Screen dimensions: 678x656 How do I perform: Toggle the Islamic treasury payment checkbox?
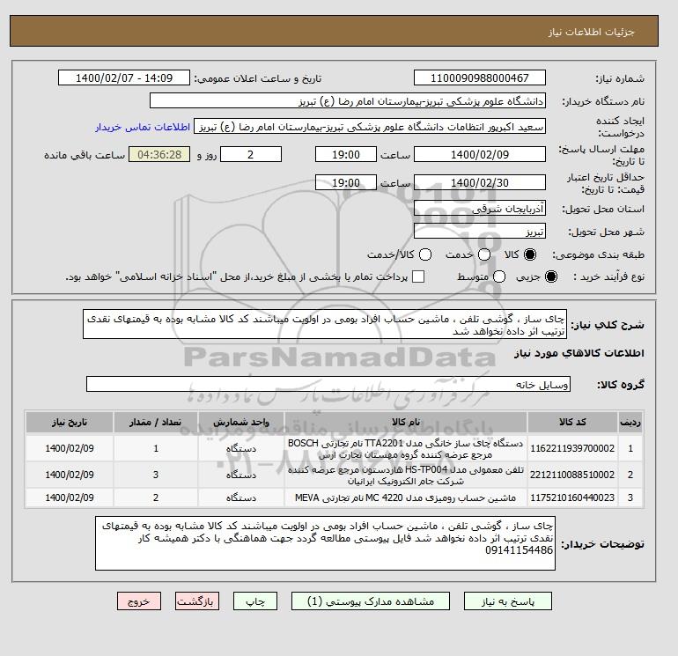click(418, 276)
